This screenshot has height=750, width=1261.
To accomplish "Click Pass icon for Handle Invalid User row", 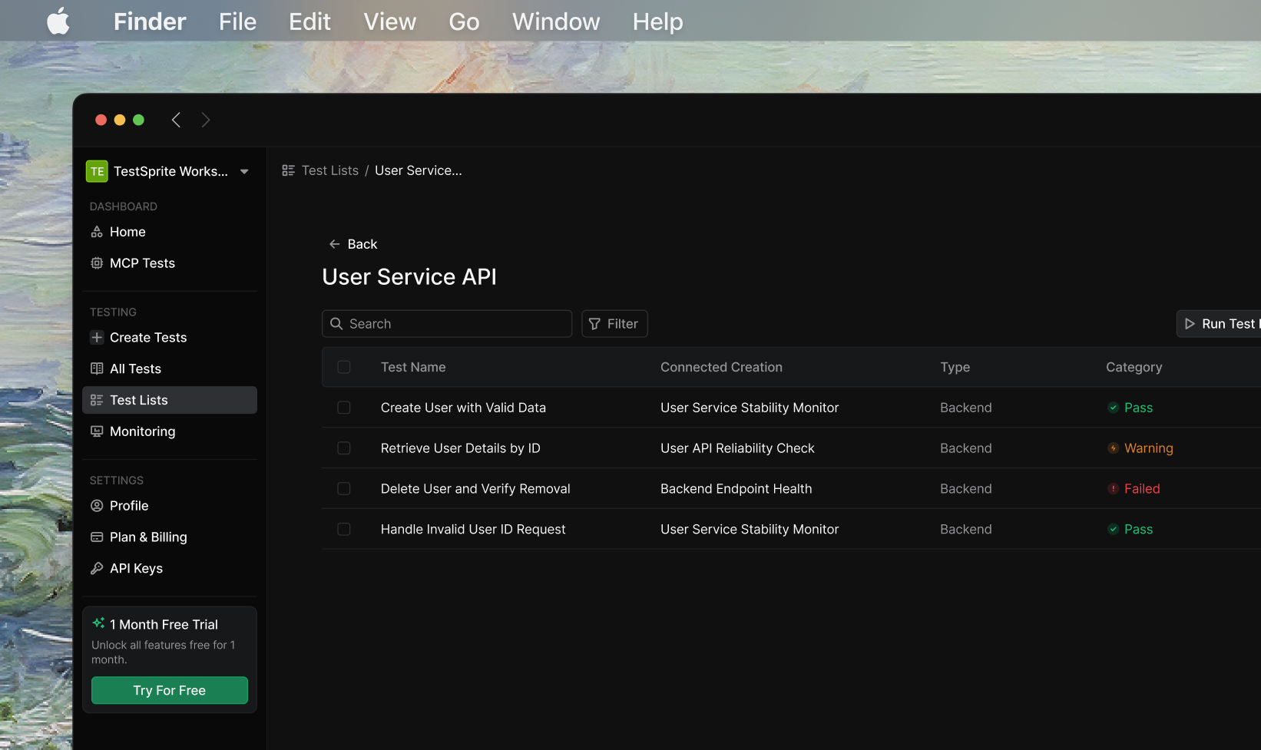I will click(x=1113, y=530).
